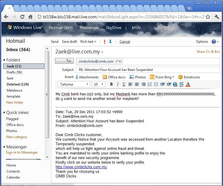Image resolution: width=223 pixels, height=186 pixels.
Task: Center-align the text
Action: (137, 84)
